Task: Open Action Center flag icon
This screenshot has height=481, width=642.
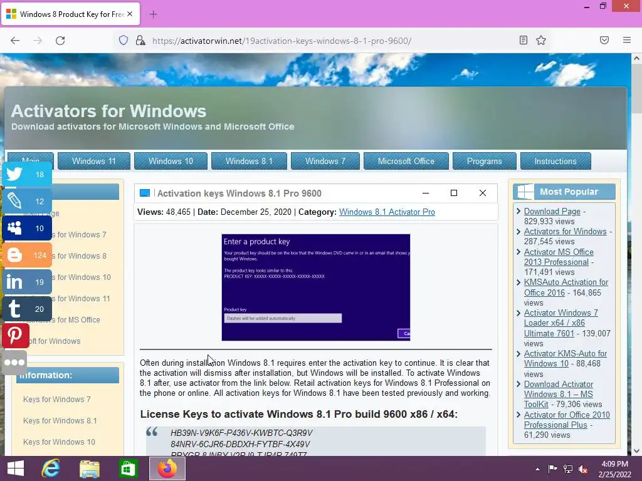Action: [x=553, y=469]
